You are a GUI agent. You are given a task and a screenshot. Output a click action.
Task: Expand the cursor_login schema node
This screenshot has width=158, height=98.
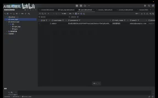[7, 19]
